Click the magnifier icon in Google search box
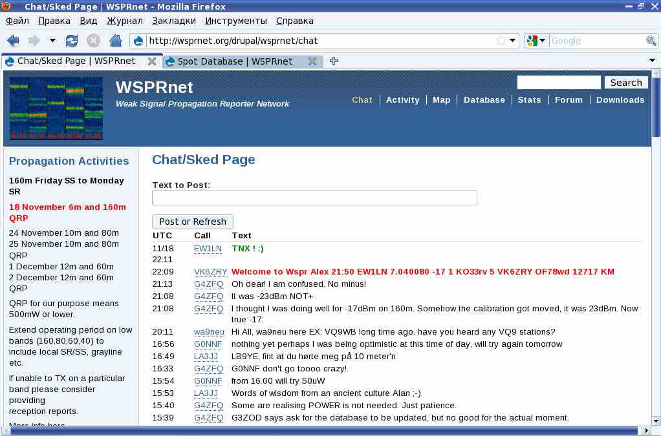 coord(651,41)
